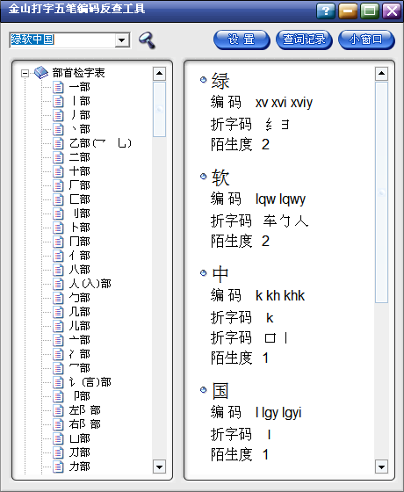Click the document icon beside 二部

tap(58, 157)
